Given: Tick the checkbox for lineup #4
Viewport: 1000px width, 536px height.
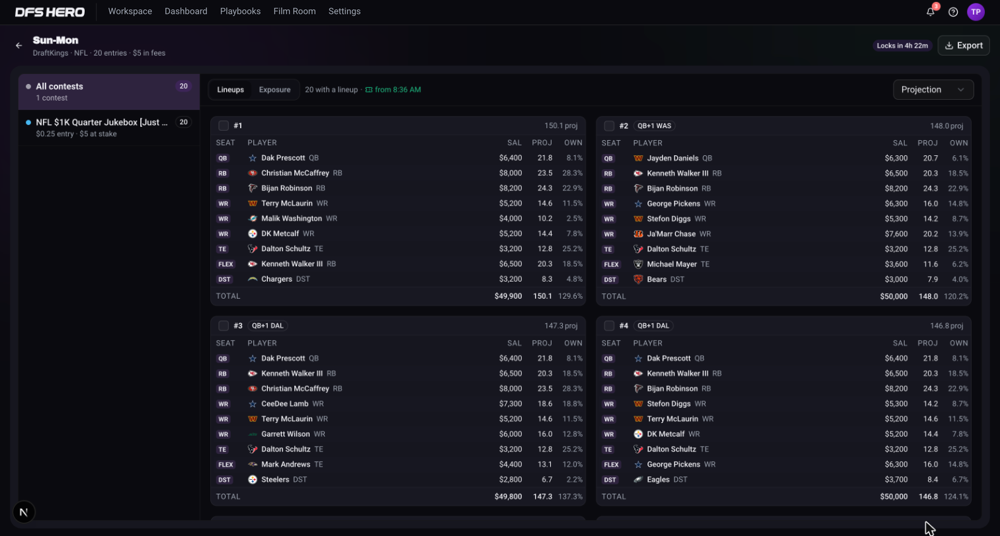Looking at the screenshot, I should (609, 326).
